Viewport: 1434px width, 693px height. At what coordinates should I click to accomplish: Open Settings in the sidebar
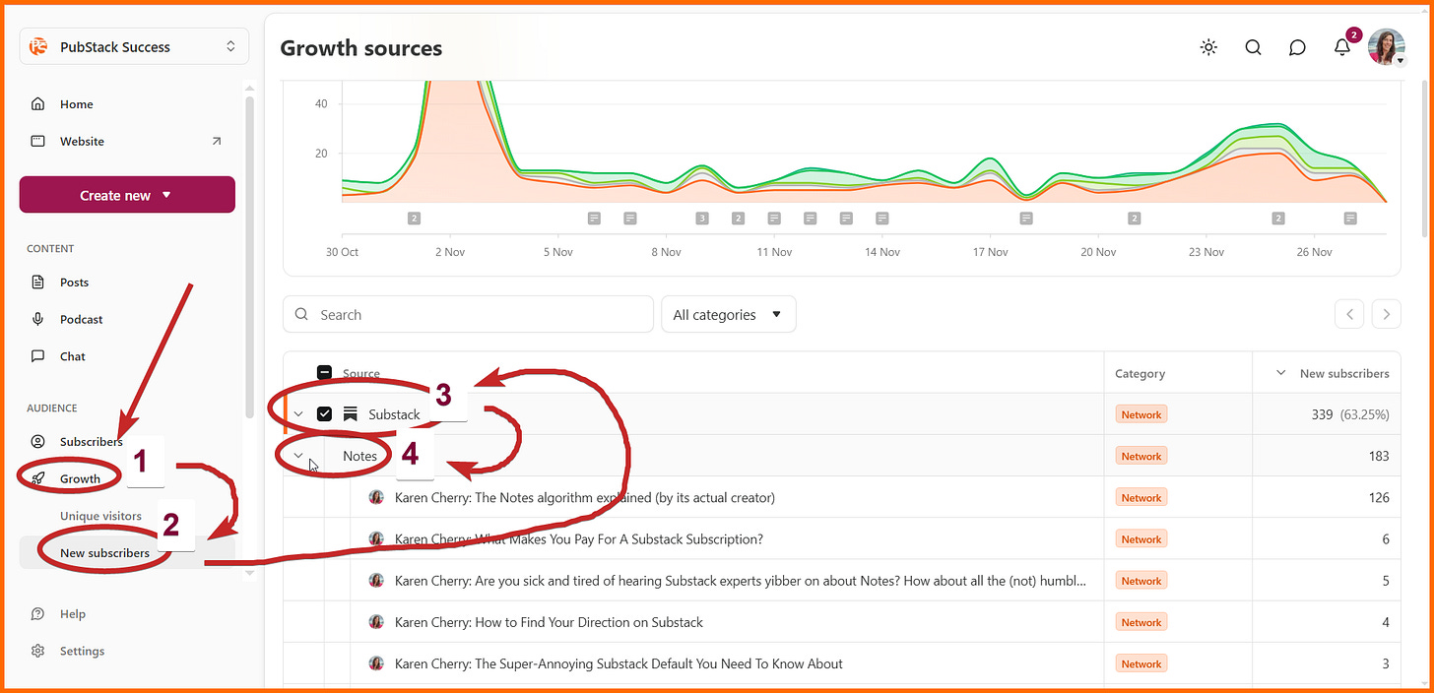click(x=82, y=652)
